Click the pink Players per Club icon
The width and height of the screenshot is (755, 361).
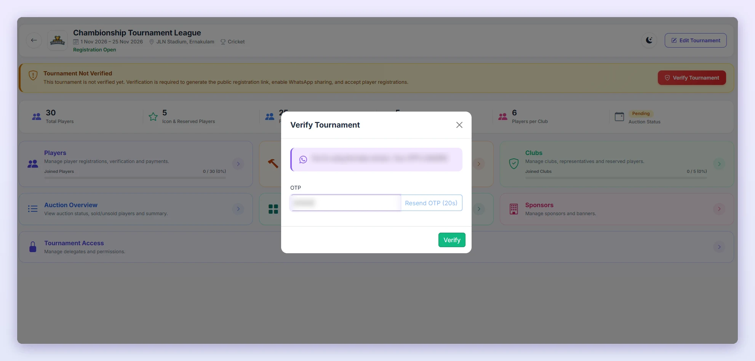[x=503, y=117]
